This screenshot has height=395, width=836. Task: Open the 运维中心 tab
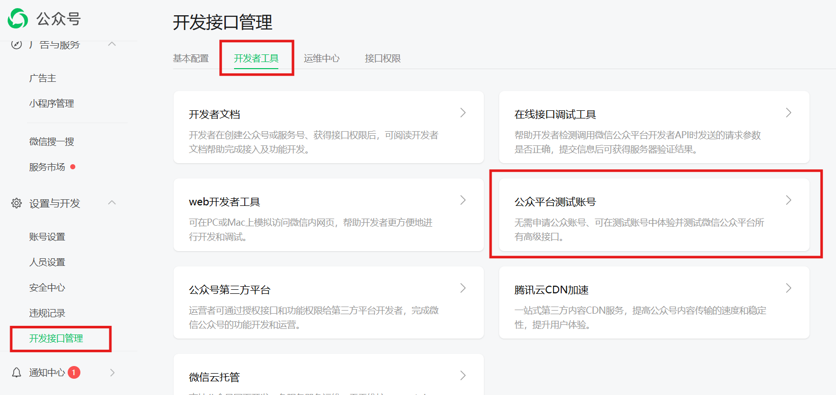322,58
